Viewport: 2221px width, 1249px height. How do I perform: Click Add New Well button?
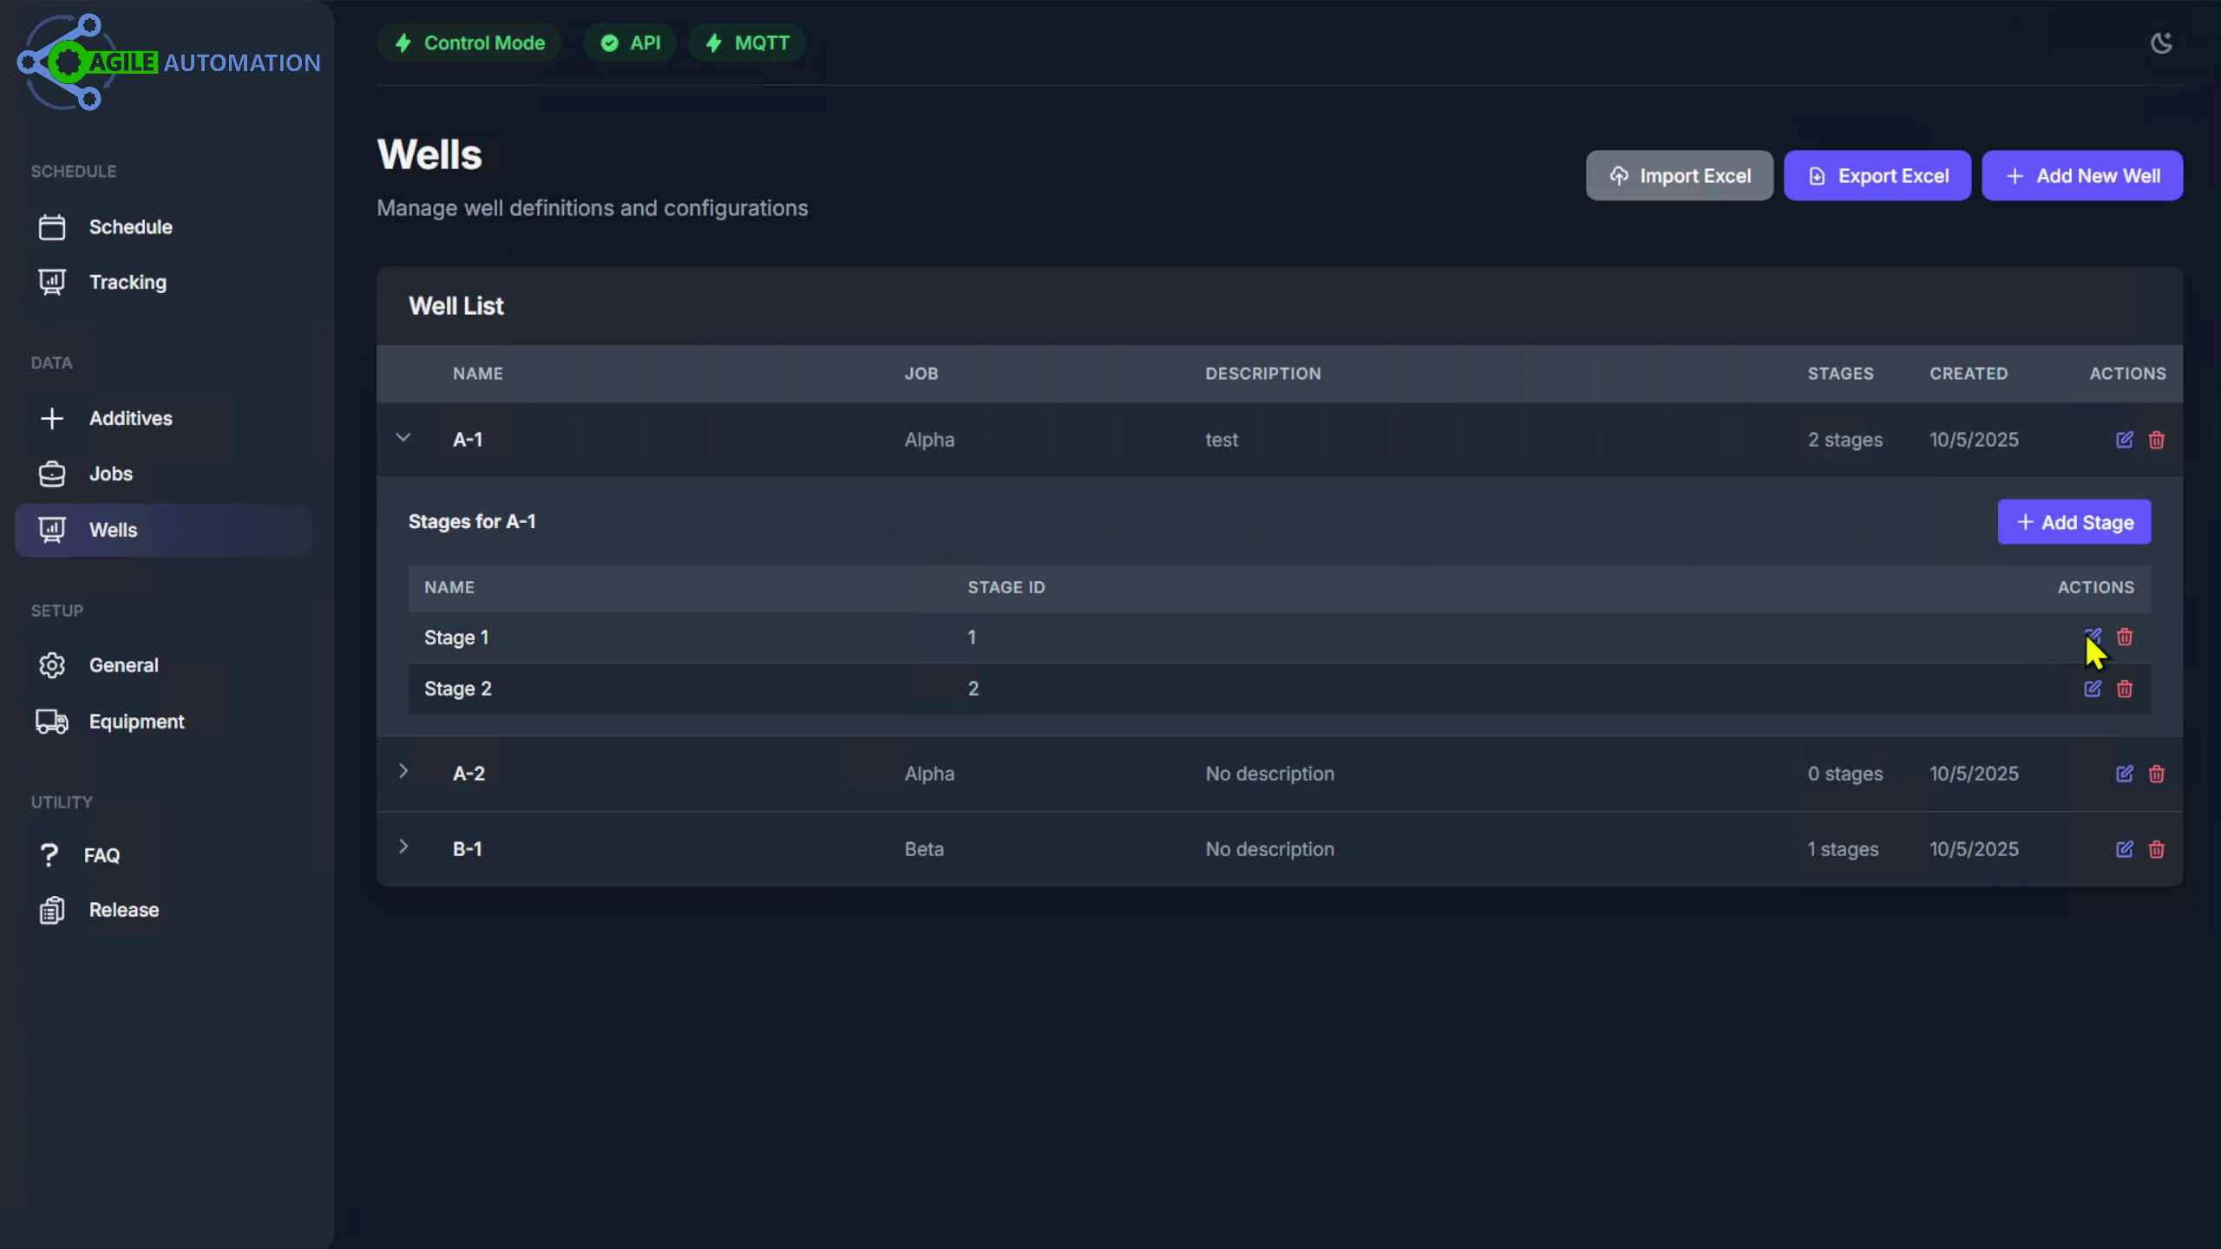(2081, 176)
